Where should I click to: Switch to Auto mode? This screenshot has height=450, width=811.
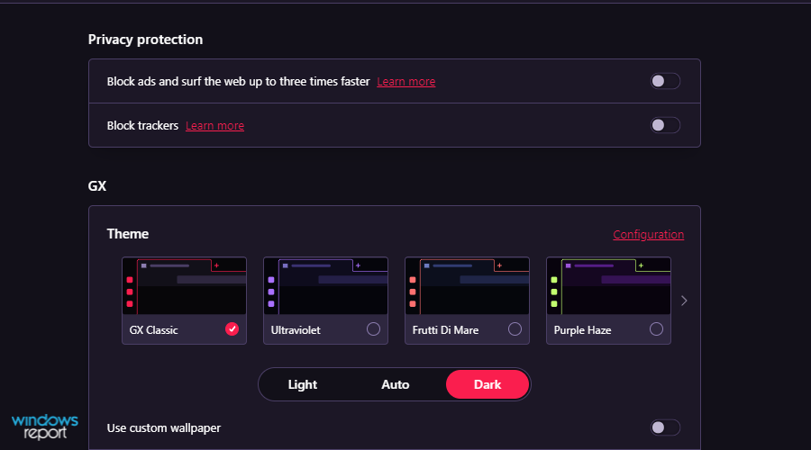[396, 384]
